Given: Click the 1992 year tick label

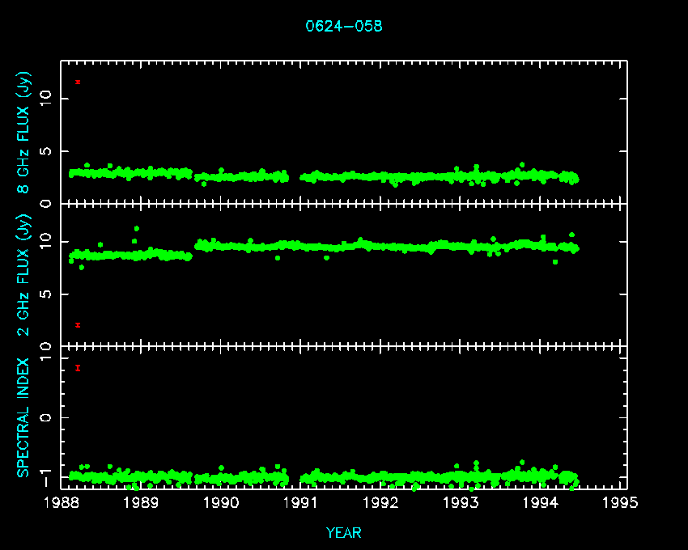Looking at the screenshot, I should tap(381, 502).
